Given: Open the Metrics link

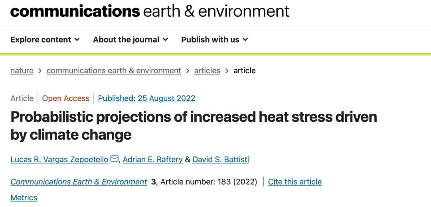Looking at the screenshot, I should point(24,197).
